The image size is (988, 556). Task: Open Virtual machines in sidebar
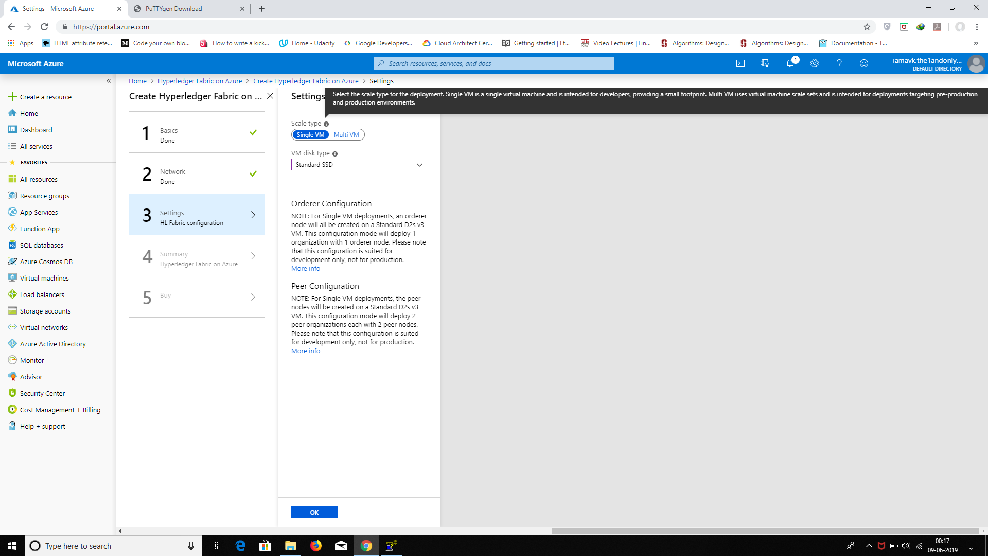point(44,278)
